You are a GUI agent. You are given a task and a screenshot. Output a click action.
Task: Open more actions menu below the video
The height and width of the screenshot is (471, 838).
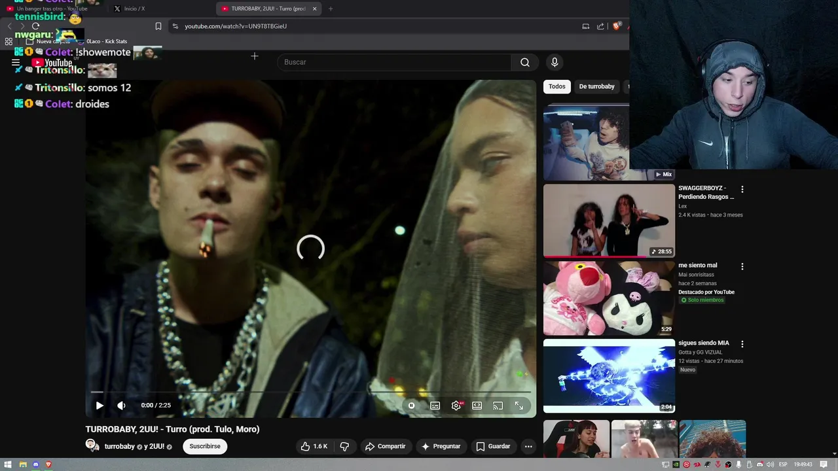[x=528, y=446]
